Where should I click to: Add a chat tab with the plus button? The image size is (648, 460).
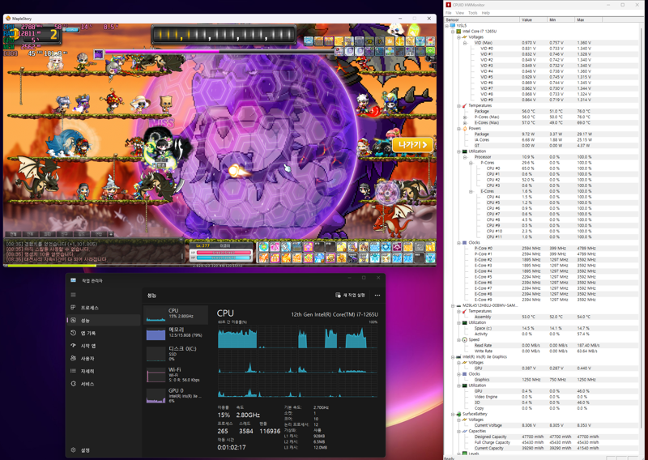tap(111, 234)
